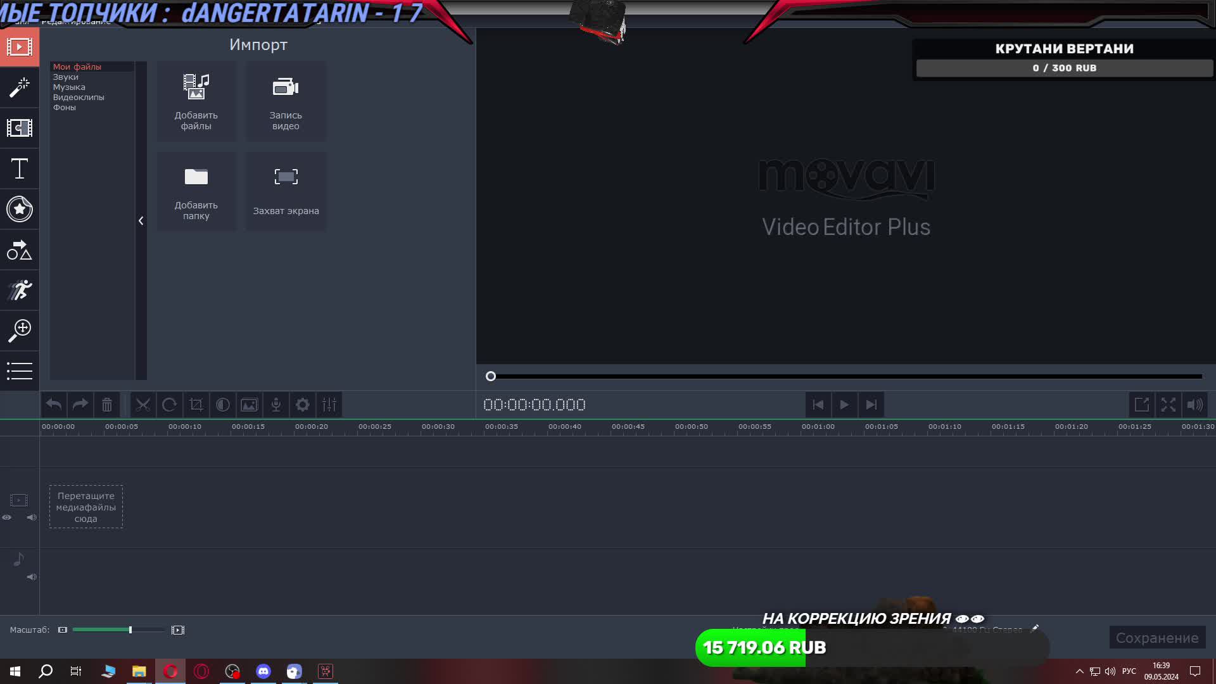Open the Transitions panel in sidebar
Screen dimensions: 1216x684
(20, 128)
